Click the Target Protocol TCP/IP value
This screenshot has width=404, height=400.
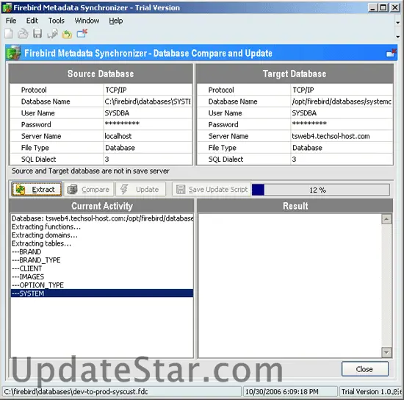click(342, 90)
